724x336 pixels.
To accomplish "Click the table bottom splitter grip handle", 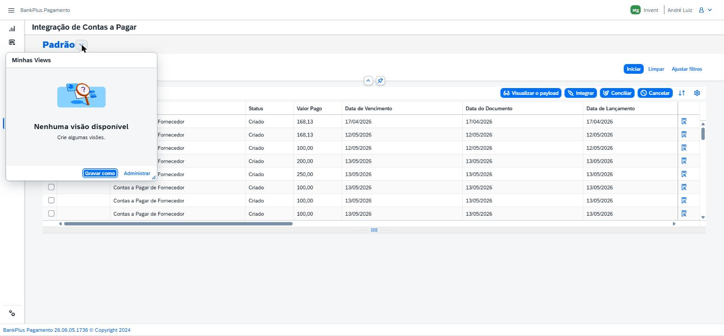I will click(x=374, y=230).
